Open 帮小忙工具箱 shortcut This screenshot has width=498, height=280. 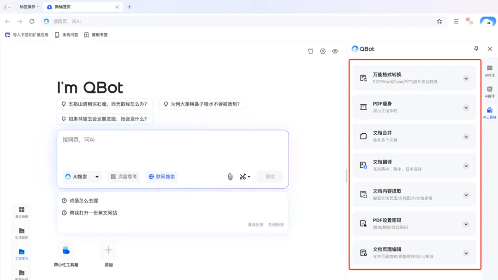[66, 255]
